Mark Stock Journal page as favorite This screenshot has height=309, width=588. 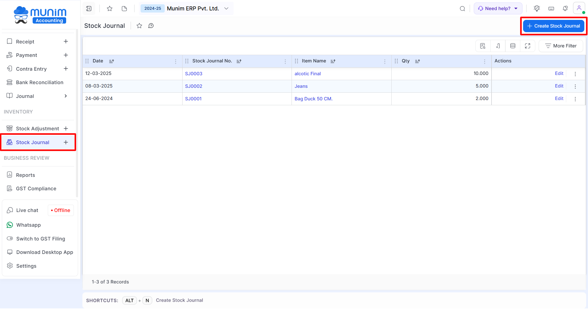click(139, 26)
